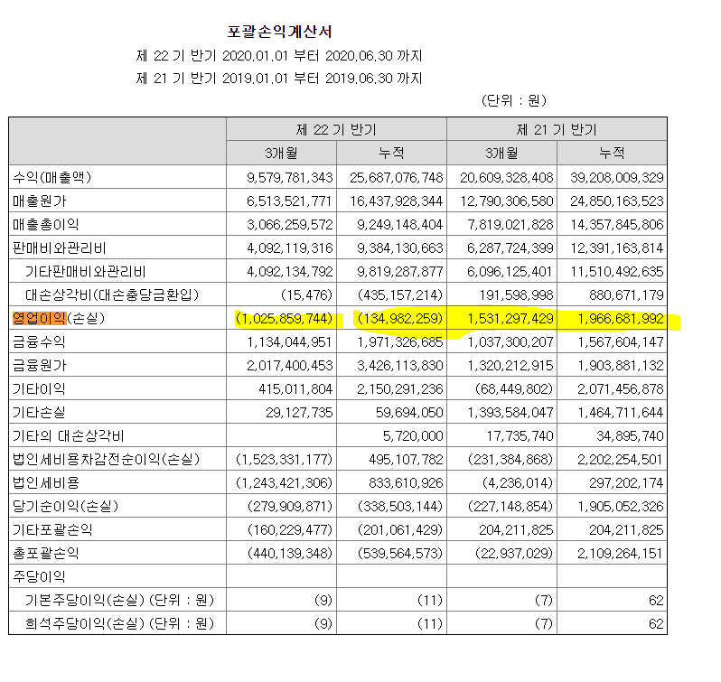Click the 매출원가 row label
This screenshot has width=721, height=682.
coord(40,201)
